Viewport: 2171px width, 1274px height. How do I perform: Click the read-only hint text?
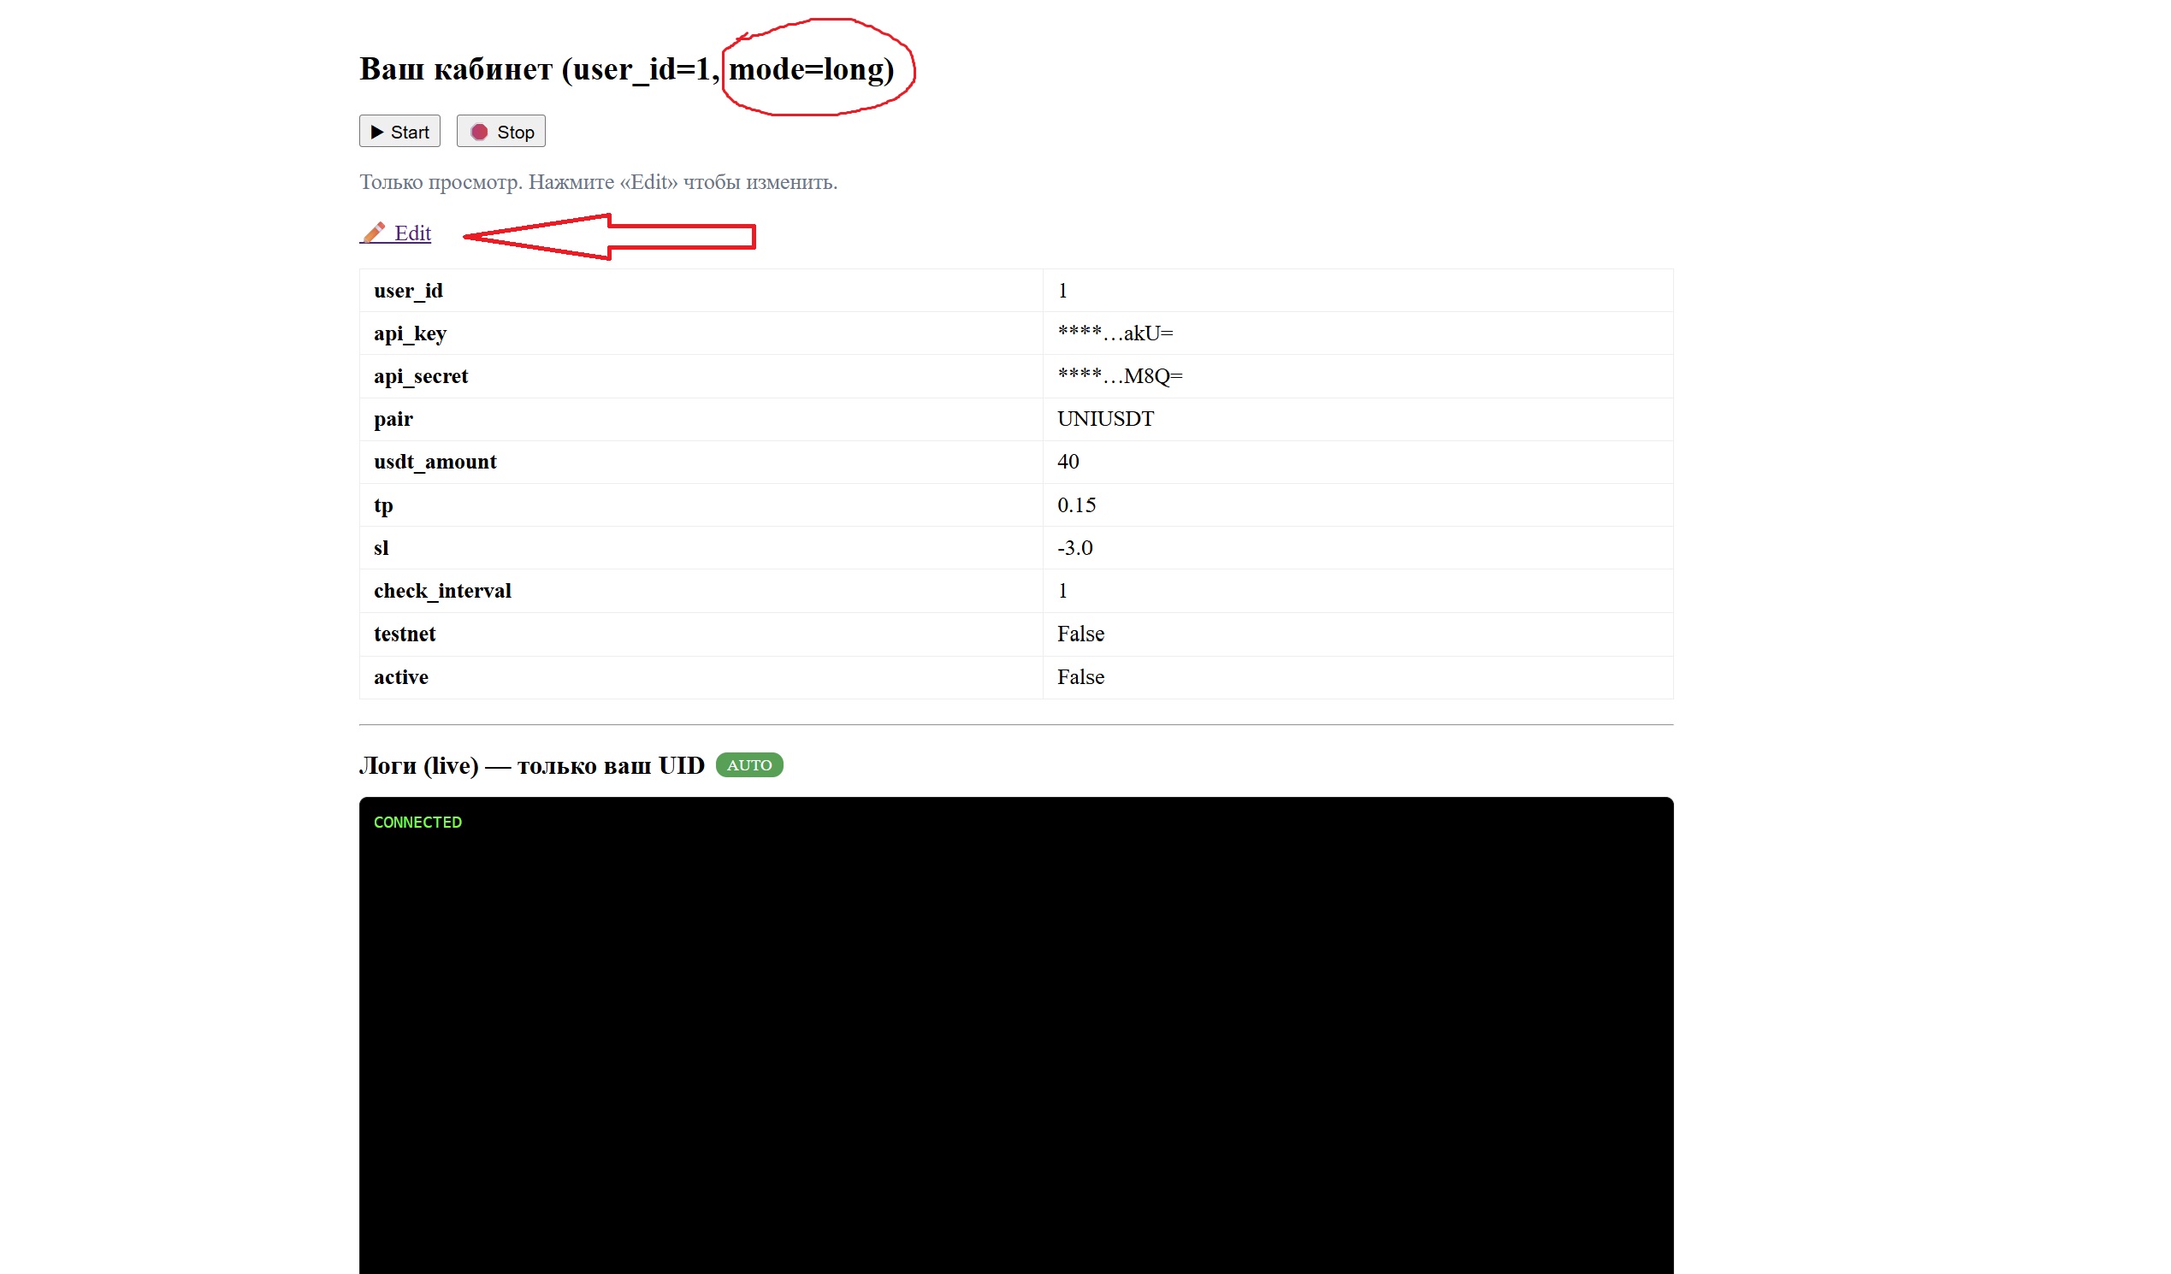[598, 183]
